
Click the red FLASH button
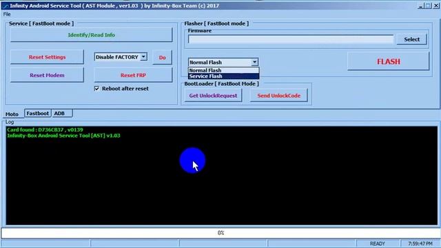[x=389, y=61]
